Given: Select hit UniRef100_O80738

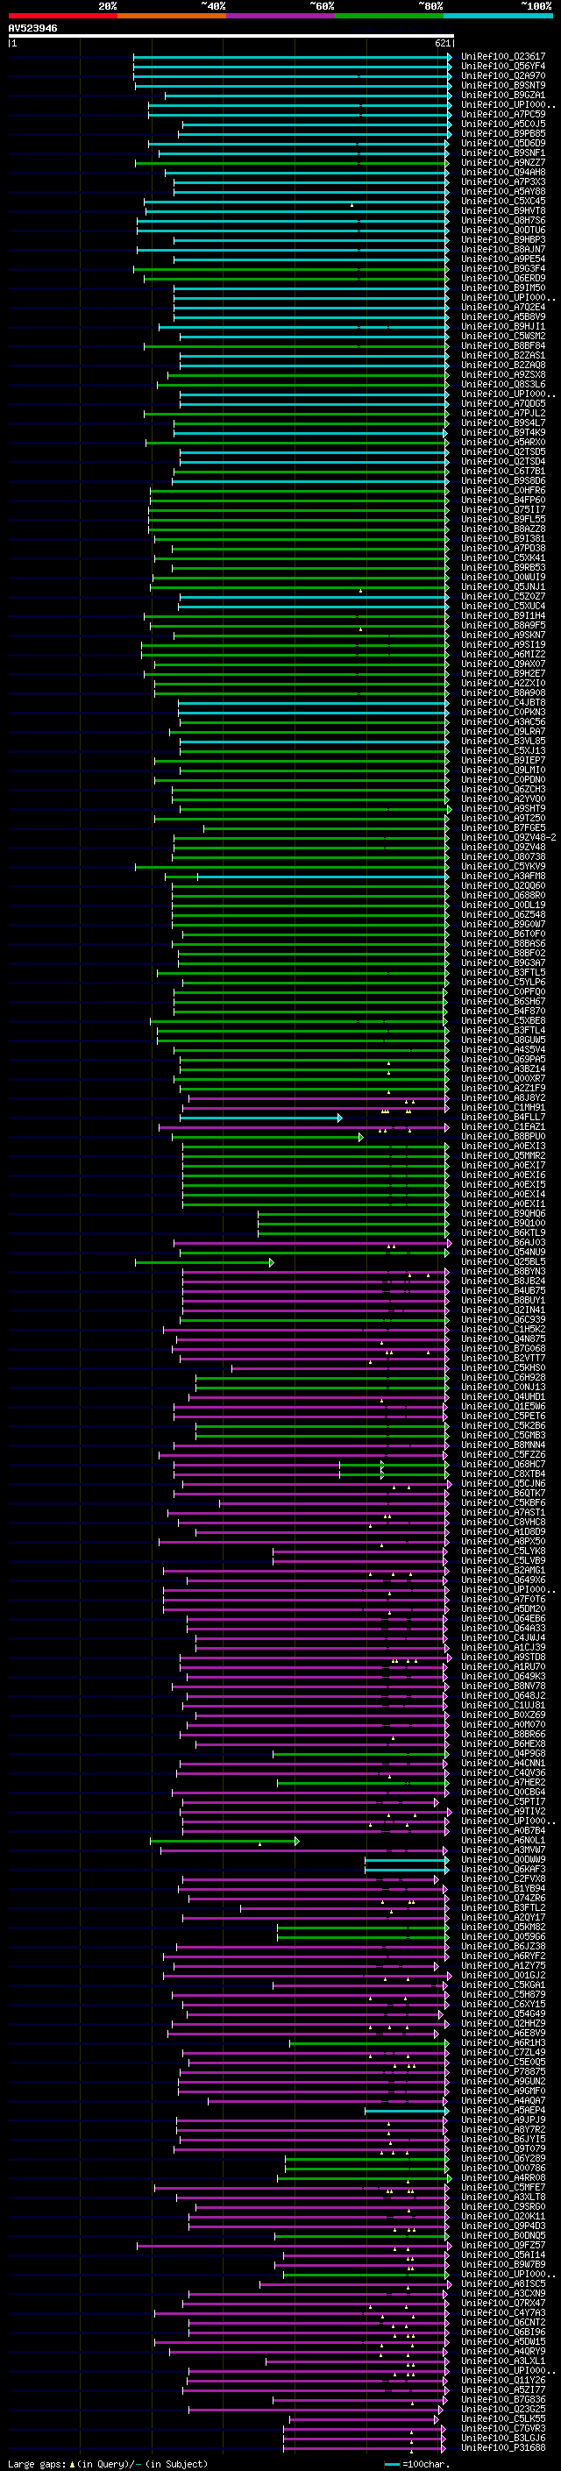Looking at the screenshot, I should 503,856.
